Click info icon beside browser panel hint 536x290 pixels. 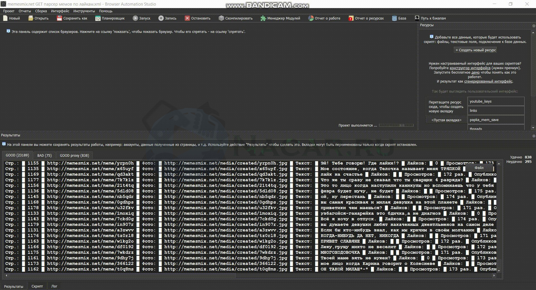(8, 31)
